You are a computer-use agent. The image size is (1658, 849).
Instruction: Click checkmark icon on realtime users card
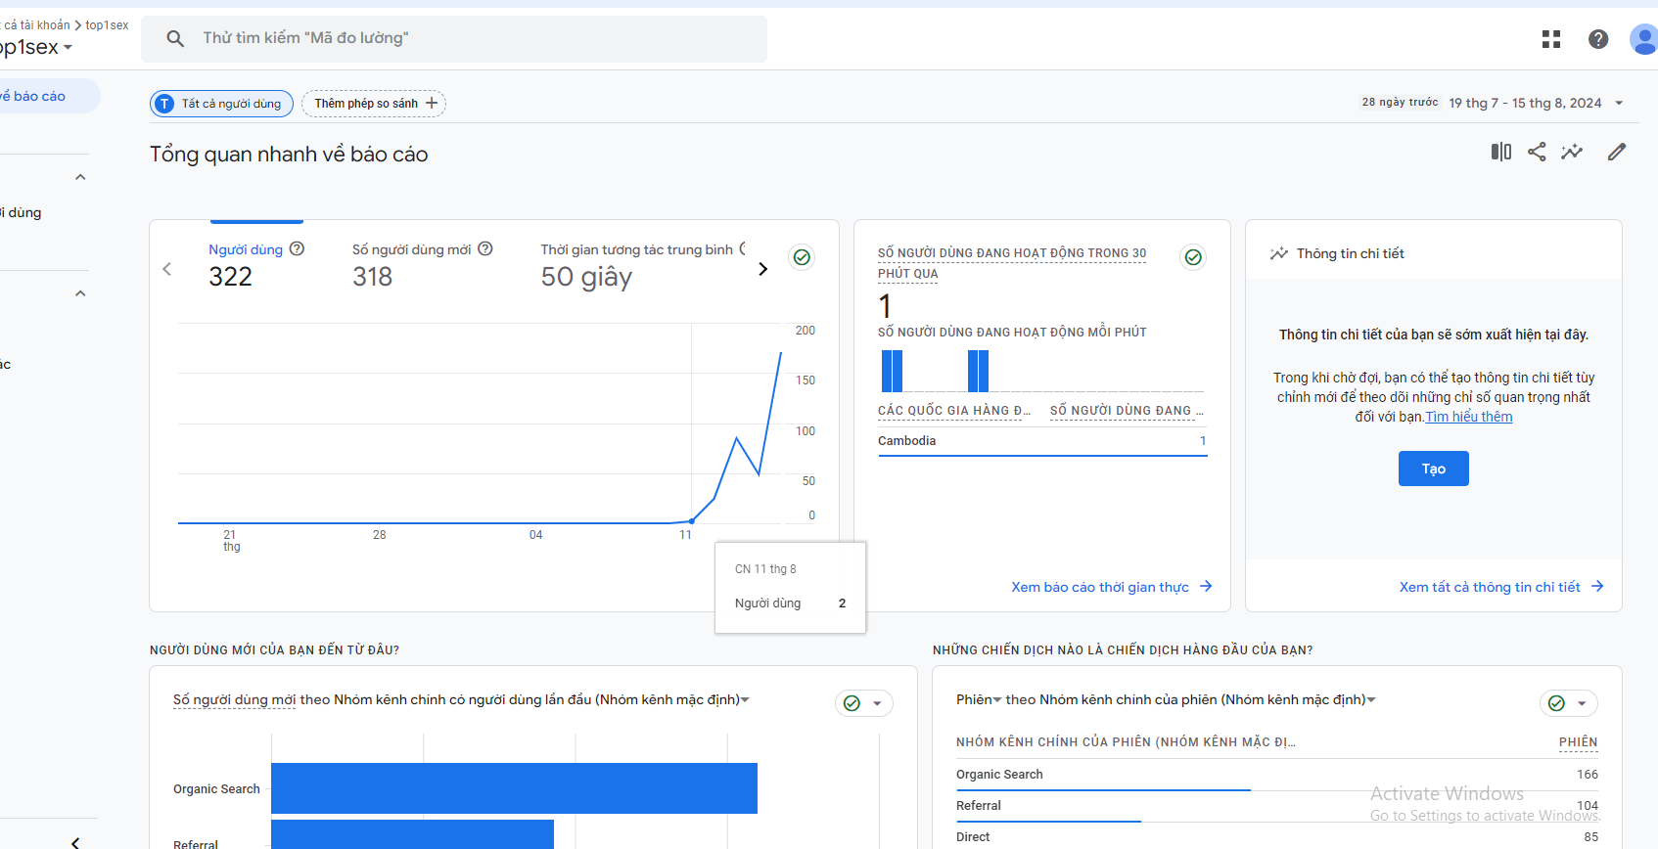point(1193,257)
